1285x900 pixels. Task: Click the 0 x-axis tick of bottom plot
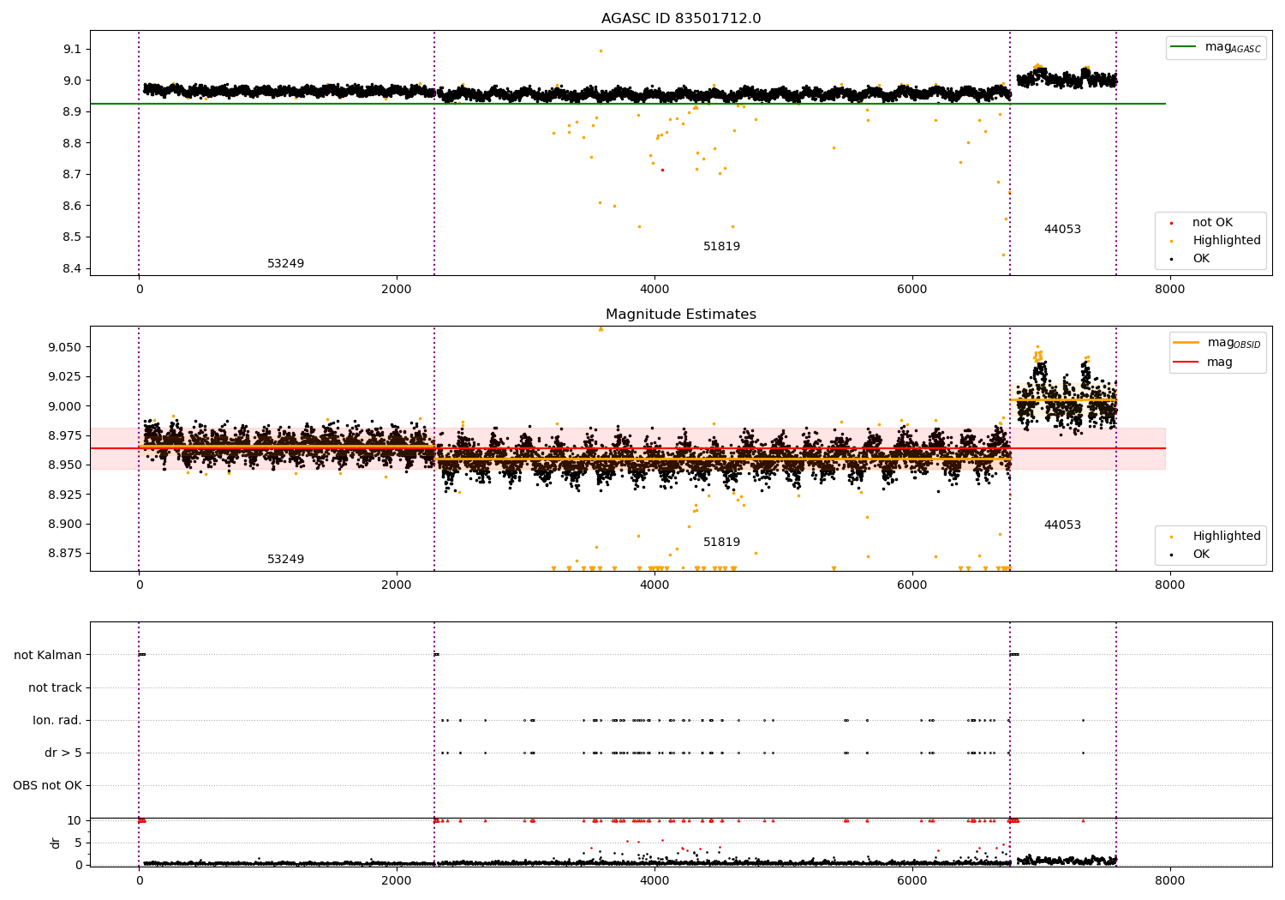pyautogui.click(x=139, y=880)
